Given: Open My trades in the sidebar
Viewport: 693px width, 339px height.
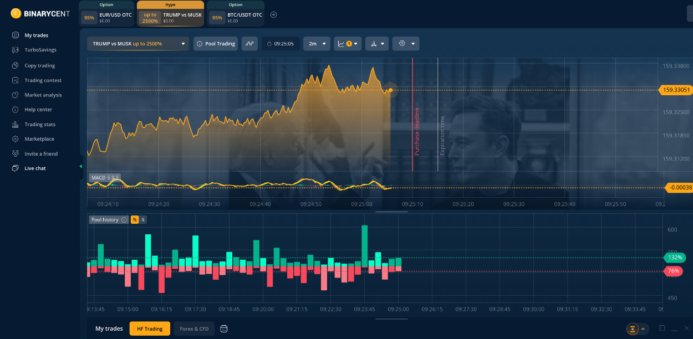Looking at the screenshot, I should point(36,35).
